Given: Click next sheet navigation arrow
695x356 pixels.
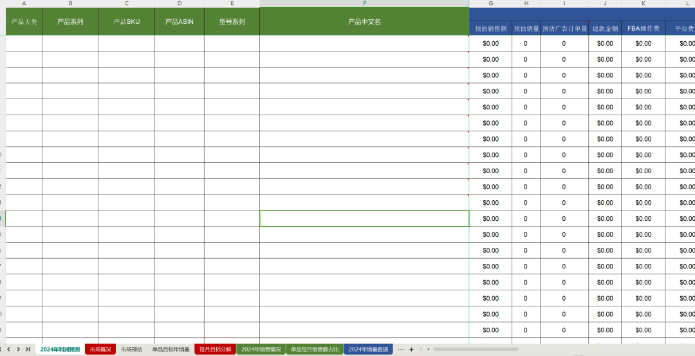Looking at the screenshot, I should click(18, 350).
